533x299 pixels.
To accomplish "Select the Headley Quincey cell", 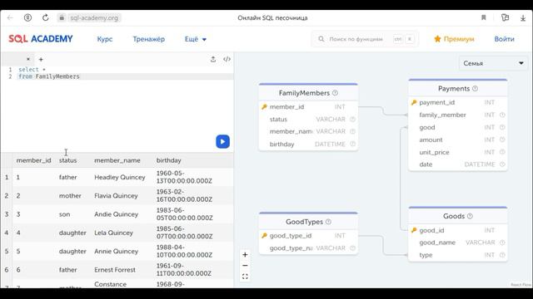I will [120, 177].
